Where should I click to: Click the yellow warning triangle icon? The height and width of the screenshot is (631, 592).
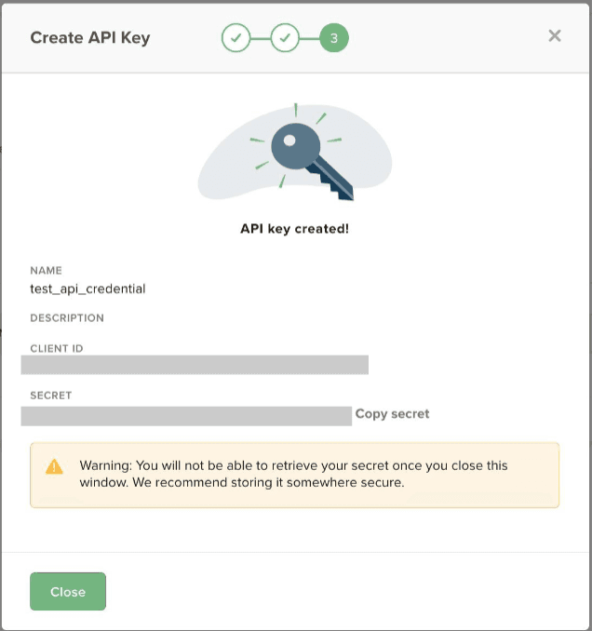(55, 466)
